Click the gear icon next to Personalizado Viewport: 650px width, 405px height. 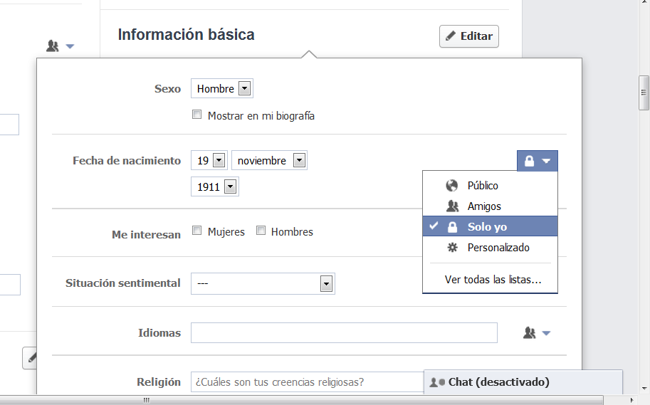[452, 248]
